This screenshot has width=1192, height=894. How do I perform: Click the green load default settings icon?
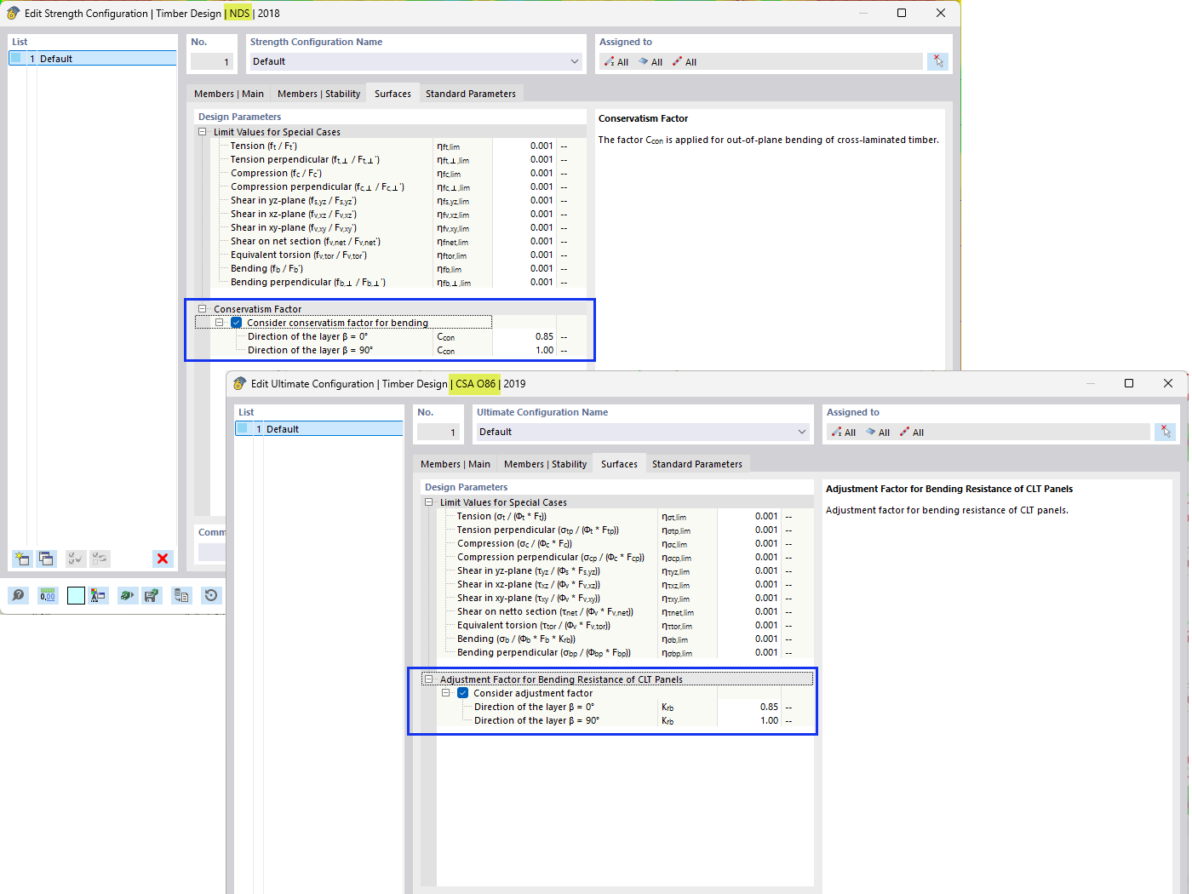[127, 595]
